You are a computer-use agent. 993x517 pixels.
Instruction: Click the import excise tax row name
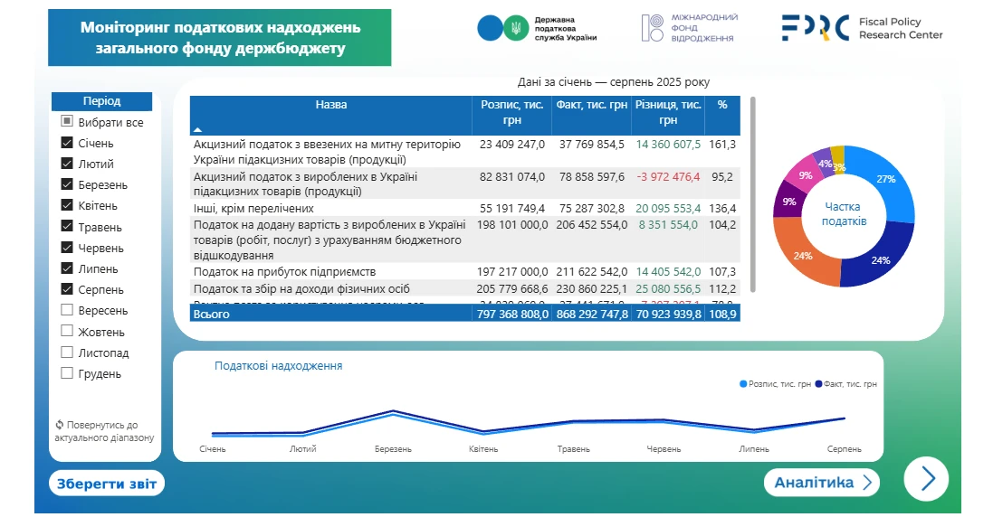(327, 152)
